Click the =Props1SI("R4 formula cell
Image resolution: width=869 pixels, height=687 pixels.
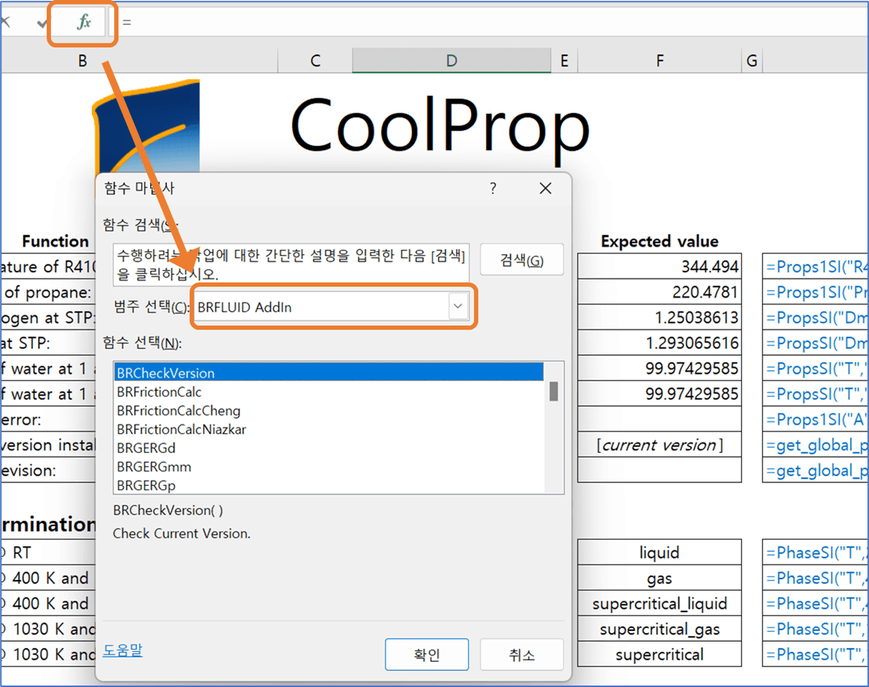pos(815,267)
